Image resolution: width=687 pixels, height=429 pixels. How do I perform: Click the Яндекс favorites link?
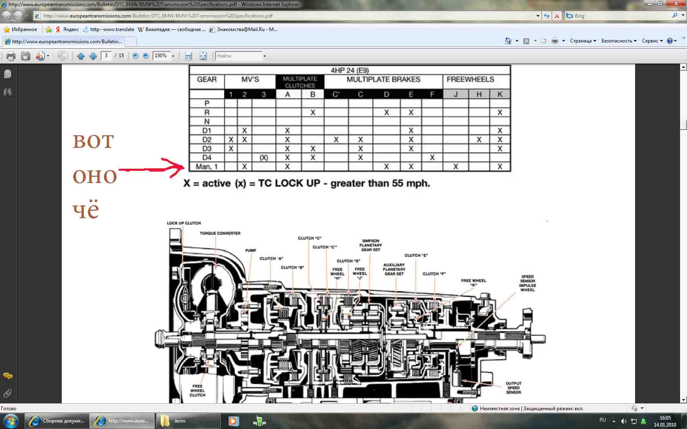pos(67,29)
